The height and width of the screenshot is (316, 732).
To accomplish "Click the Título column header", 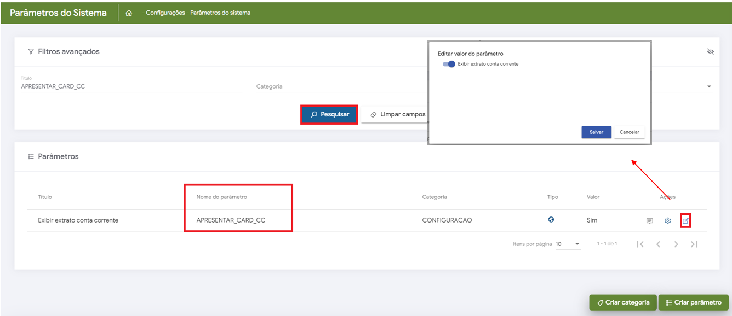I will coord(45,197).
